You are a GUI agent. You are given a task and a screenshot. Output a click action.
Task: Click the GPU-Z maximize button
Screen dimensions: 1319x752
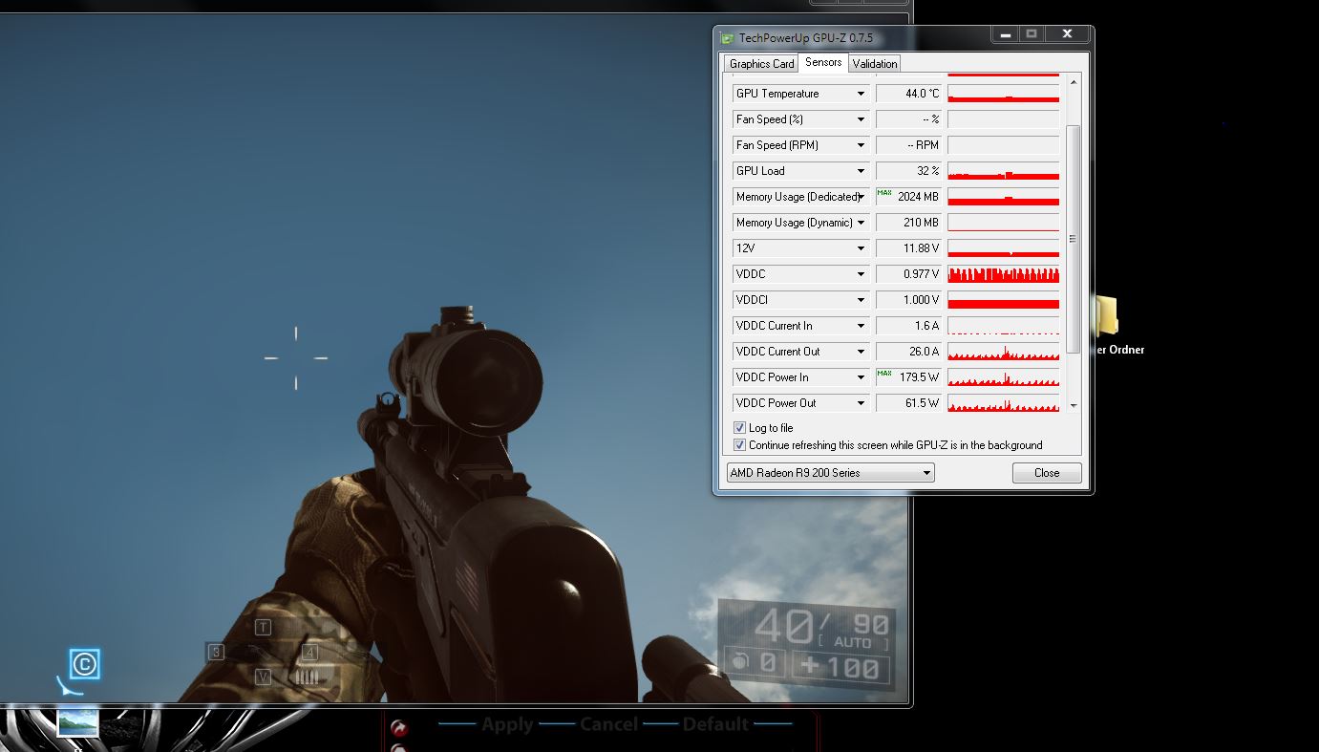click(1032, 34)
